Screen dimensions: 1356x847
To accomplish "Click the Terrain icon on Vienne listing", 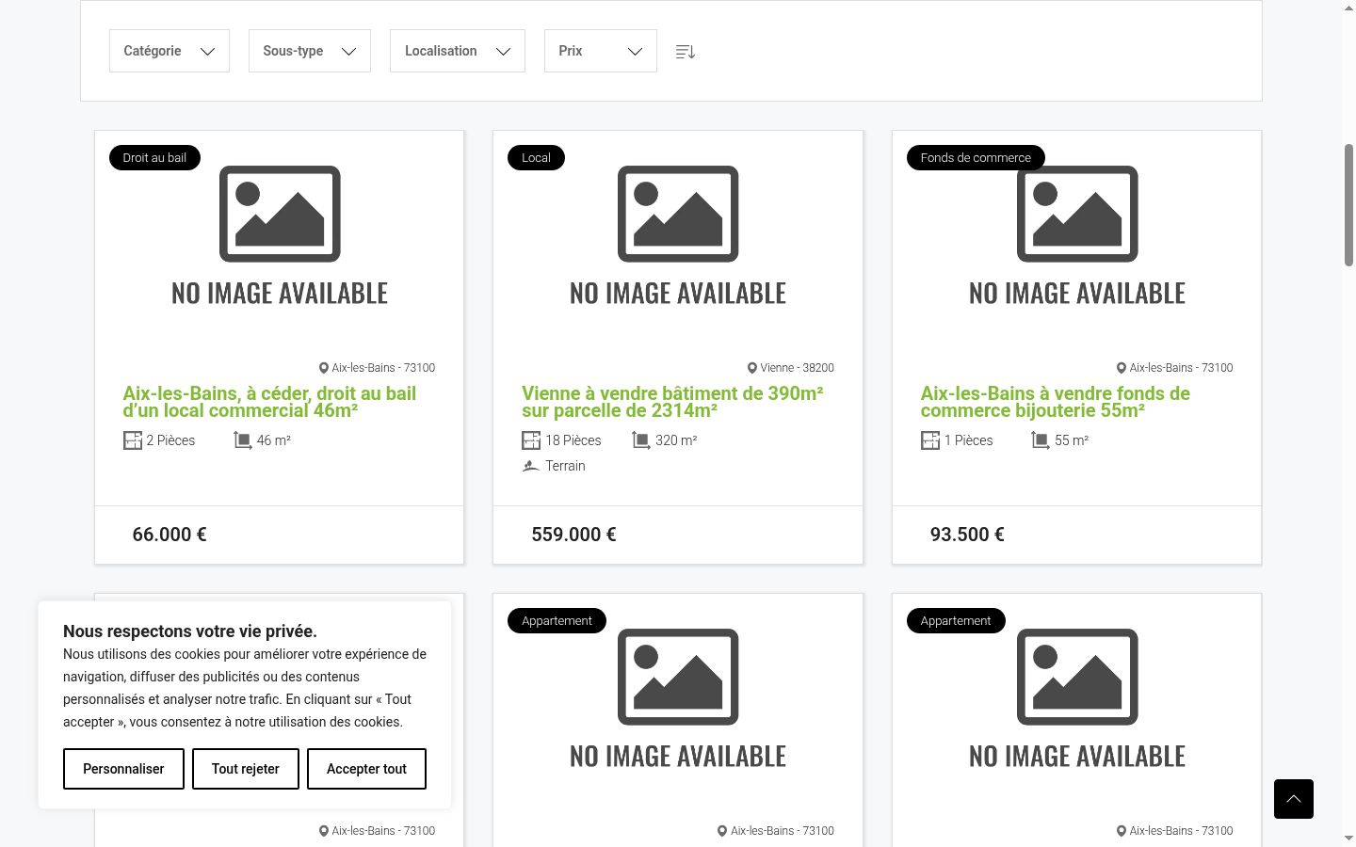I will 531,466.
